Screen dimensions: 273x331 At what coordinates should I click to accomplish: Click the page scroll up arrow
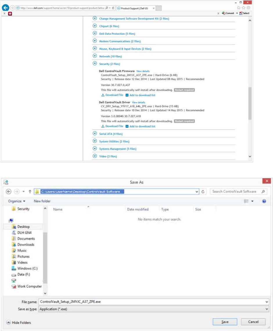250,21
